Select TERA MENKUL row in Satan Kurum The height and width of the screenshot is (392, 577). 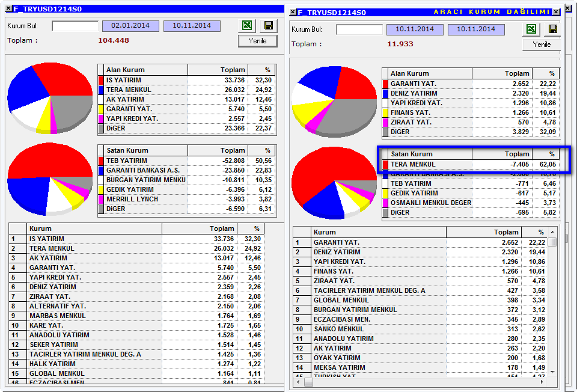471,164
